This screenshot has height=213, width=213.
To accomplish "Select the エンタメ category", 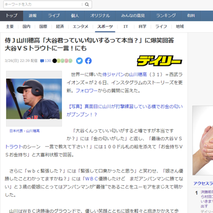I will tap(80, 27).
